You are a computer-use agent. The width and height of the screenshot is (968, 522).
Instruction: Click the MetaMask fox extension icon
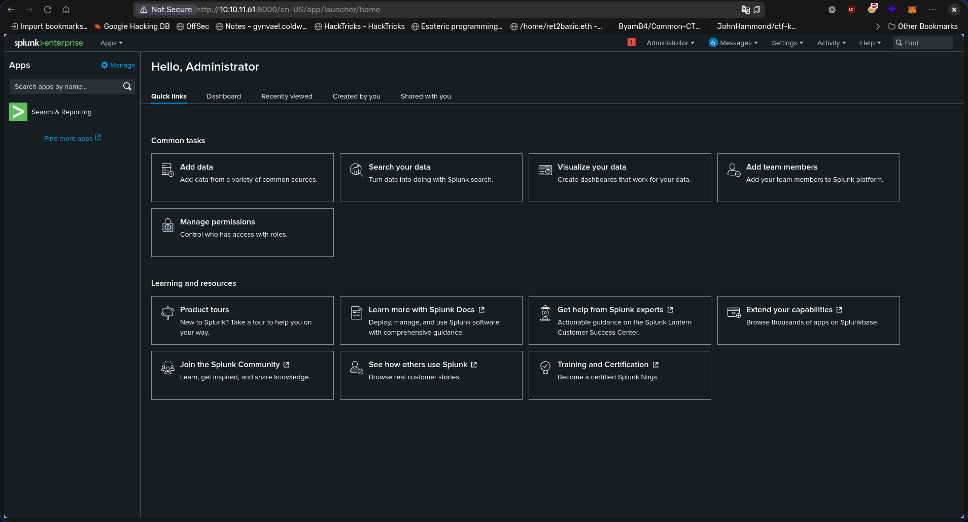pos(912,10)
